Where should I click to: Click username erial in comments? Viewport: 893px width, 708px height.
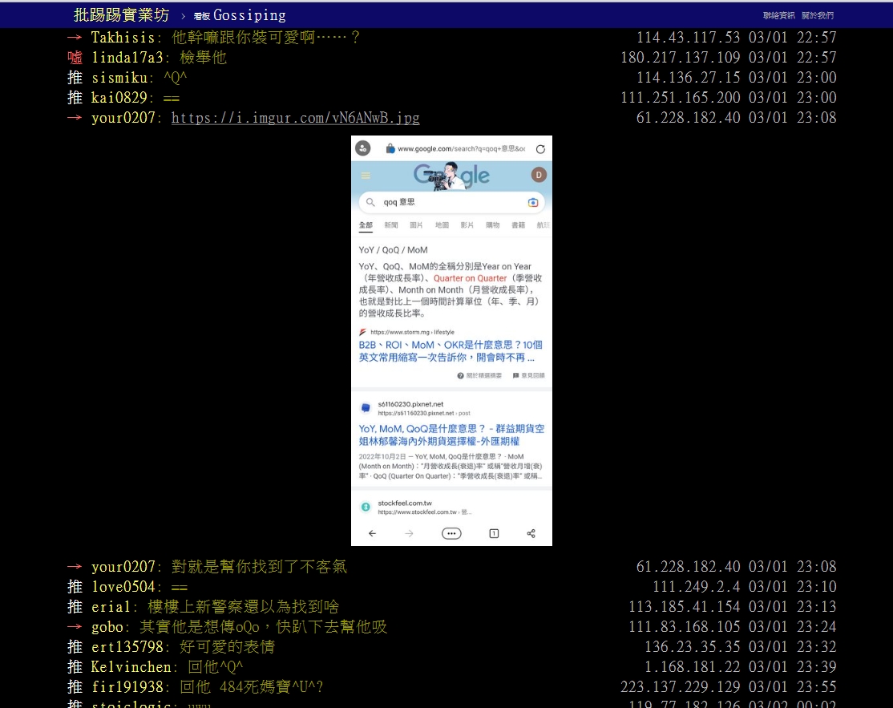[x=111, y=607]
